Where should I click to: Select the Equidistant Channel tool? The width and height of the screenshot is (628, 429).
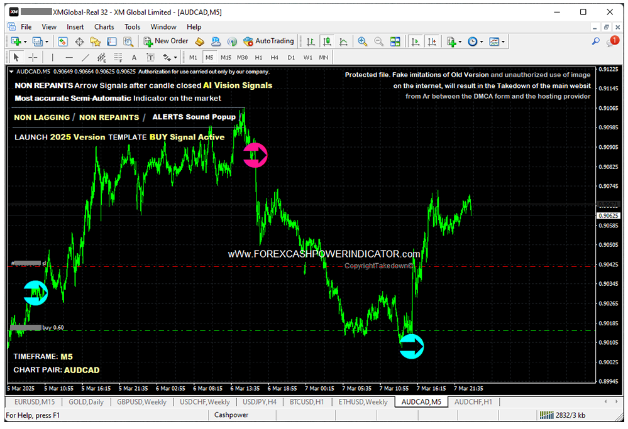(x=102, y=57)
